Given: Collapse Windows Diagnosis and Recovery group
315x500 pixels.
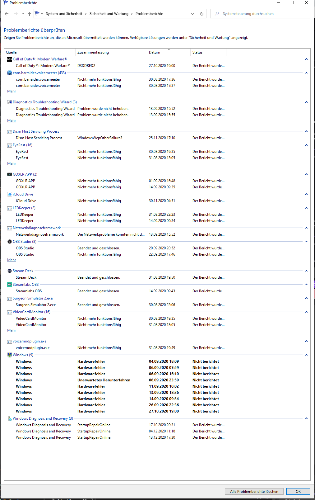Looking at the screenshot, I should 306,418.
